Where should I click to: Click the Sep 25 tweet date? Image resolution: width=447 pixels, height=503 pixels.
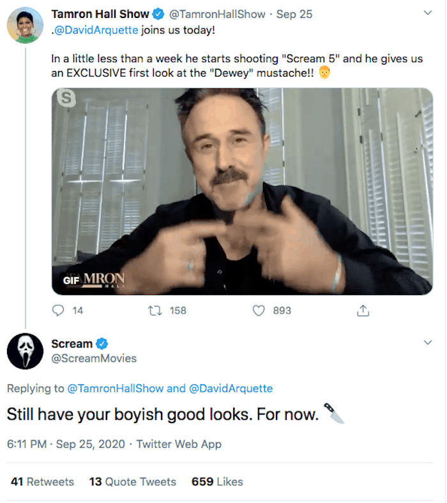pos(291,14)
